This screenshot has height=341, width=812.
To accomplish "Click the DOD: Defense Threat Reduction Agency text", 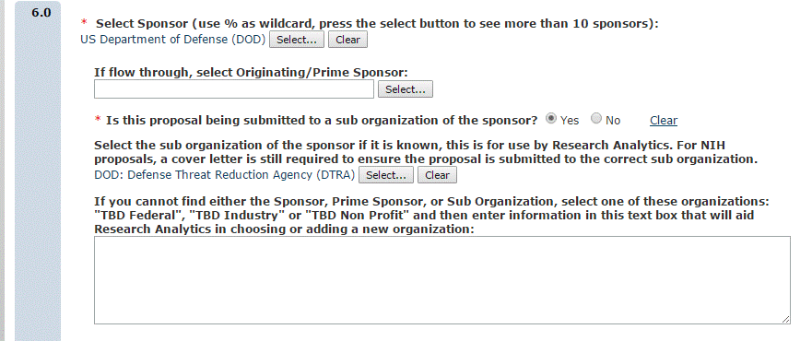I will point(225,174).
